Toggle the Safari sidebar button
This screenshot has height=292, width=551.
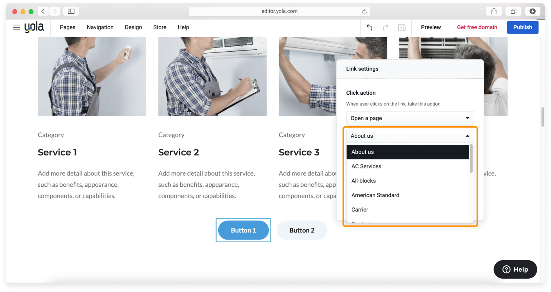click(x=71, y=11)
